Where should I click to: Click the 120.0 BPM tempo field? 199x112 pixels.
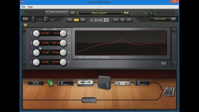[160, 19]
